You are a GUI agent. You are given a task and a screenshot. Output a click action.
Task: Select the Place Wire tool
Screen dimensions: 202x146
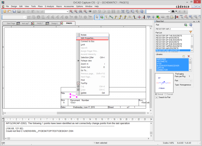tap(106, 17)
